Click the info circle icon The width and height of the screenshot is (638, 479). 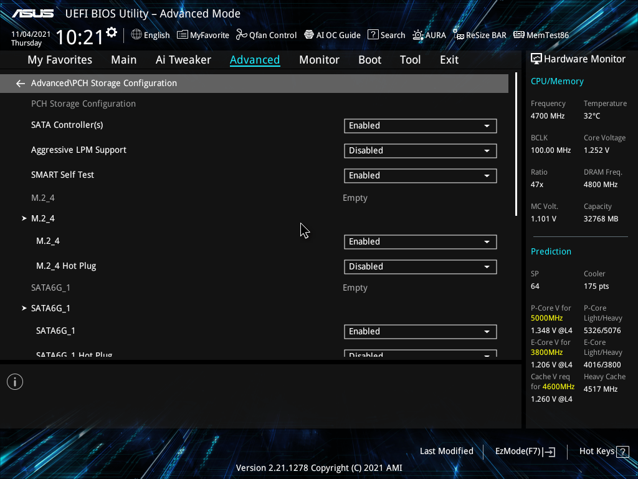(x=15, y=382)
